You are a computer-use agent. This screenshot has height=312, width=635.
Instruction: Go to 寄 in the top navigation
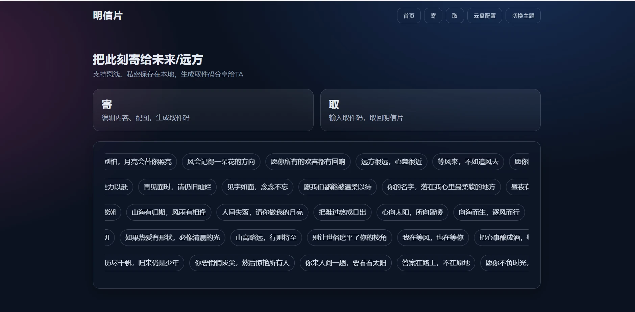pyautogui.click(x=433, y=16)
